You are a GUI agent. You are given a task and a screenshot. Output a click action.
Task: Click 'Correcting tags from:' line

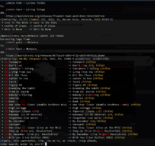(15, 39)
